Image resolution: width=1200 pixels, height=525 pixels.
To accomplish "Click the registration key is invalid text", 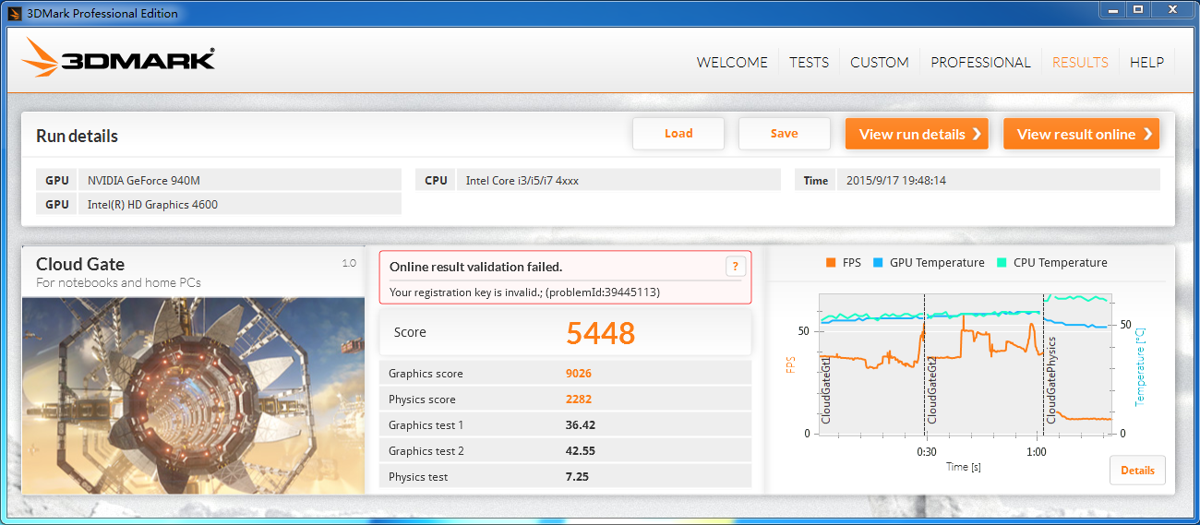I will 524,292.
